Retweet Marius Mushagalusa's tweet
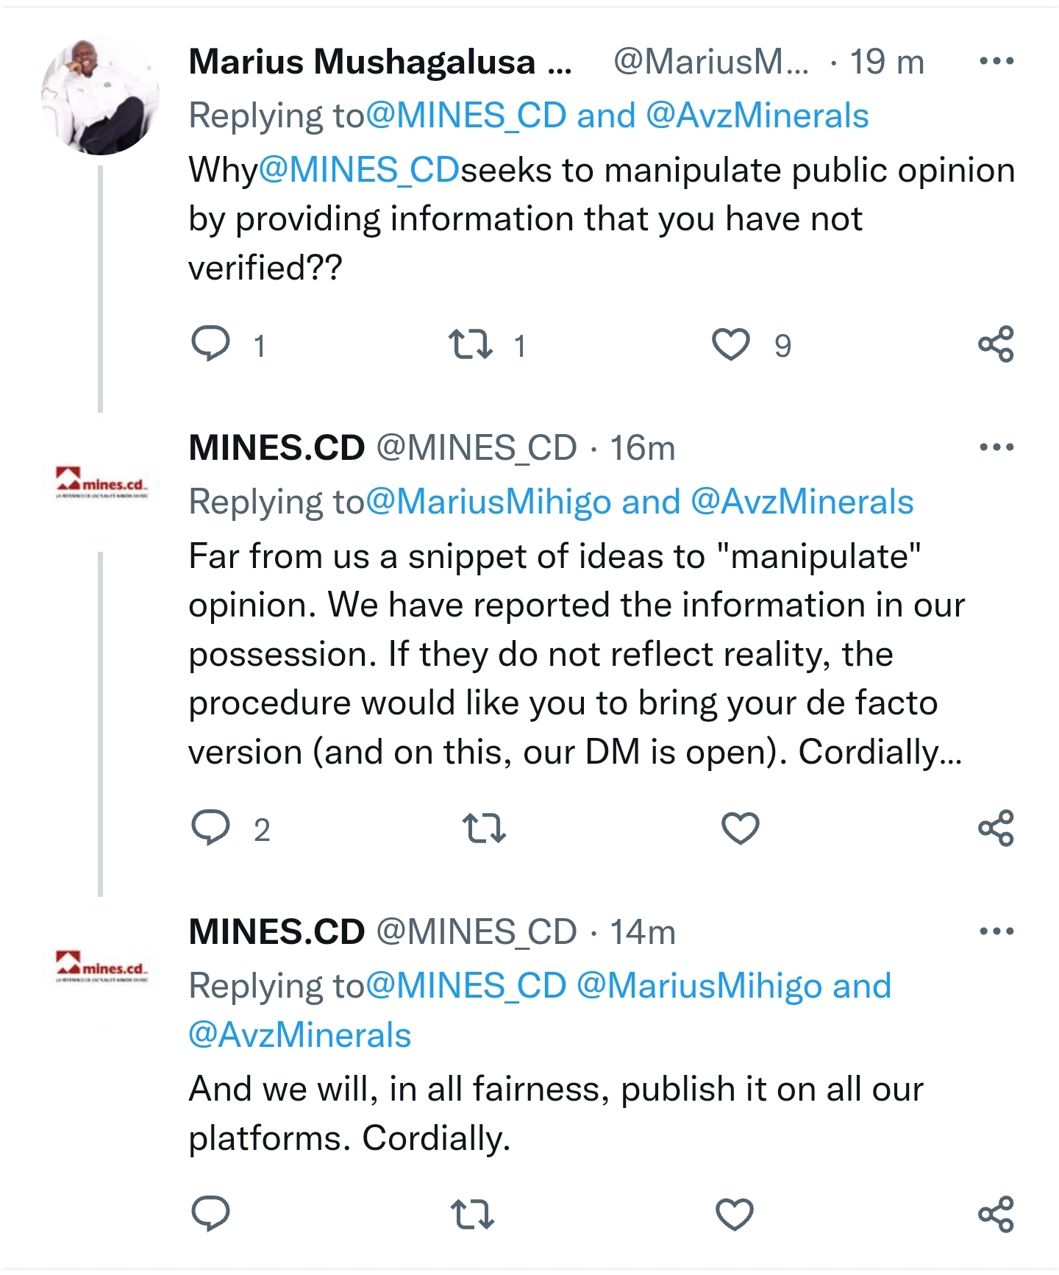The height and width of the screenshot is (1275, 1059). tap(470, 344)
